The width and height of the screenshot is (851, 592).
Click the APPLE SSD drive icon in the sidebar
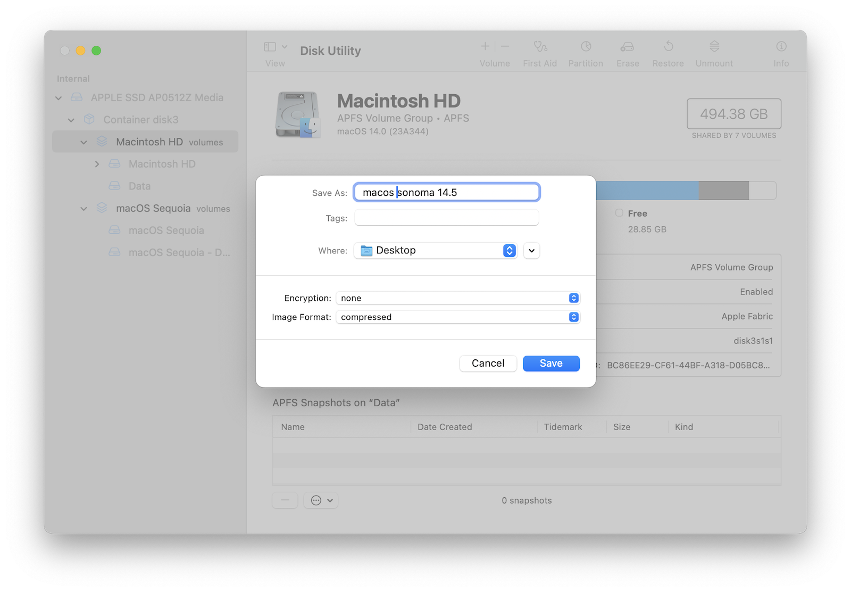(x=77, y=97)
